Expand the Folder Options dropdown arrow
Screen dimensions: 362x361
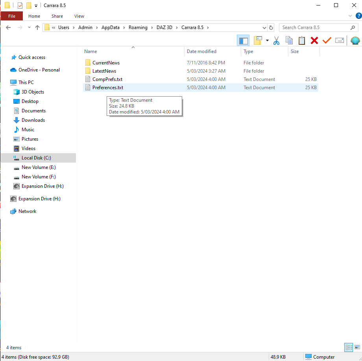[x=267, y=40]
